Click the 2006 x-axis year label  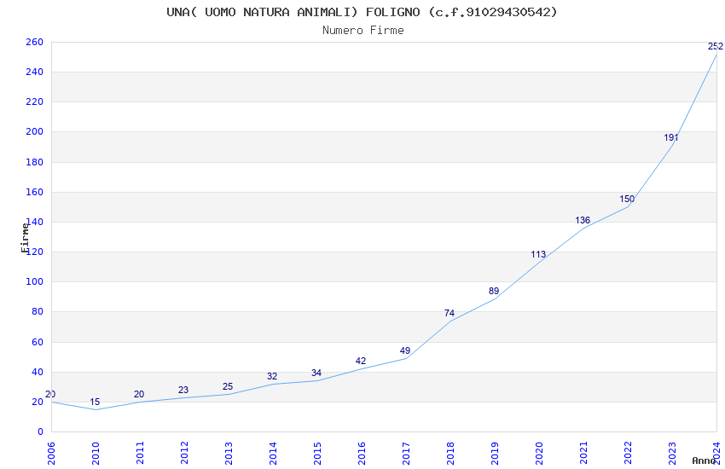51,453
